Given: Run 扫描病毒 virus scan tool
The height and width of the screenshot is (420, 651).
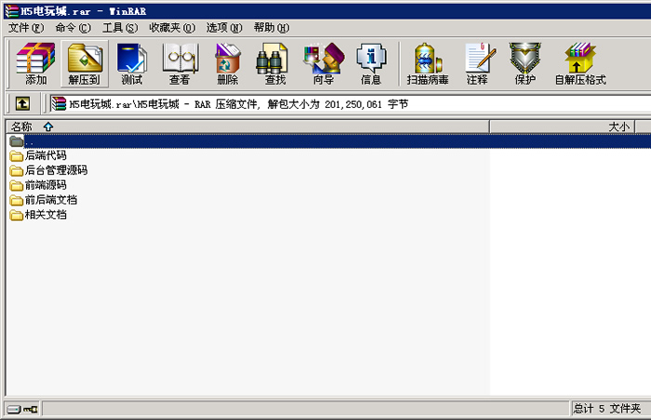Looking at the screenshot, I should click(428, 63).
